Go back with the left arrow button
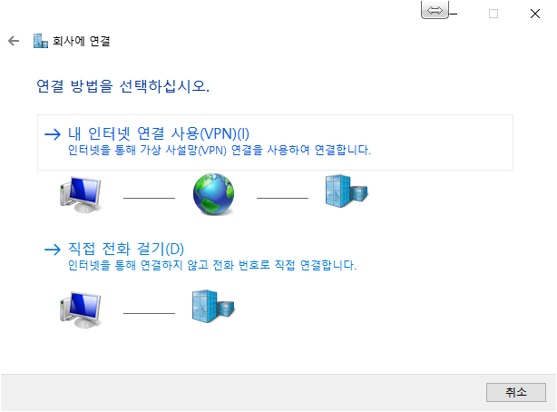The width and height of the screenshot is (557, 412). [x=14, y=41]
